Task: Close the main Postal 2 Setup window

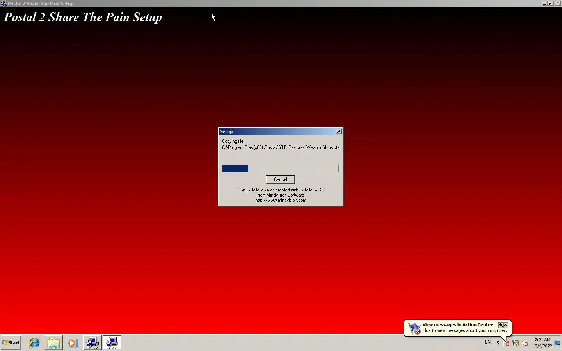Action: coord(558,4)
